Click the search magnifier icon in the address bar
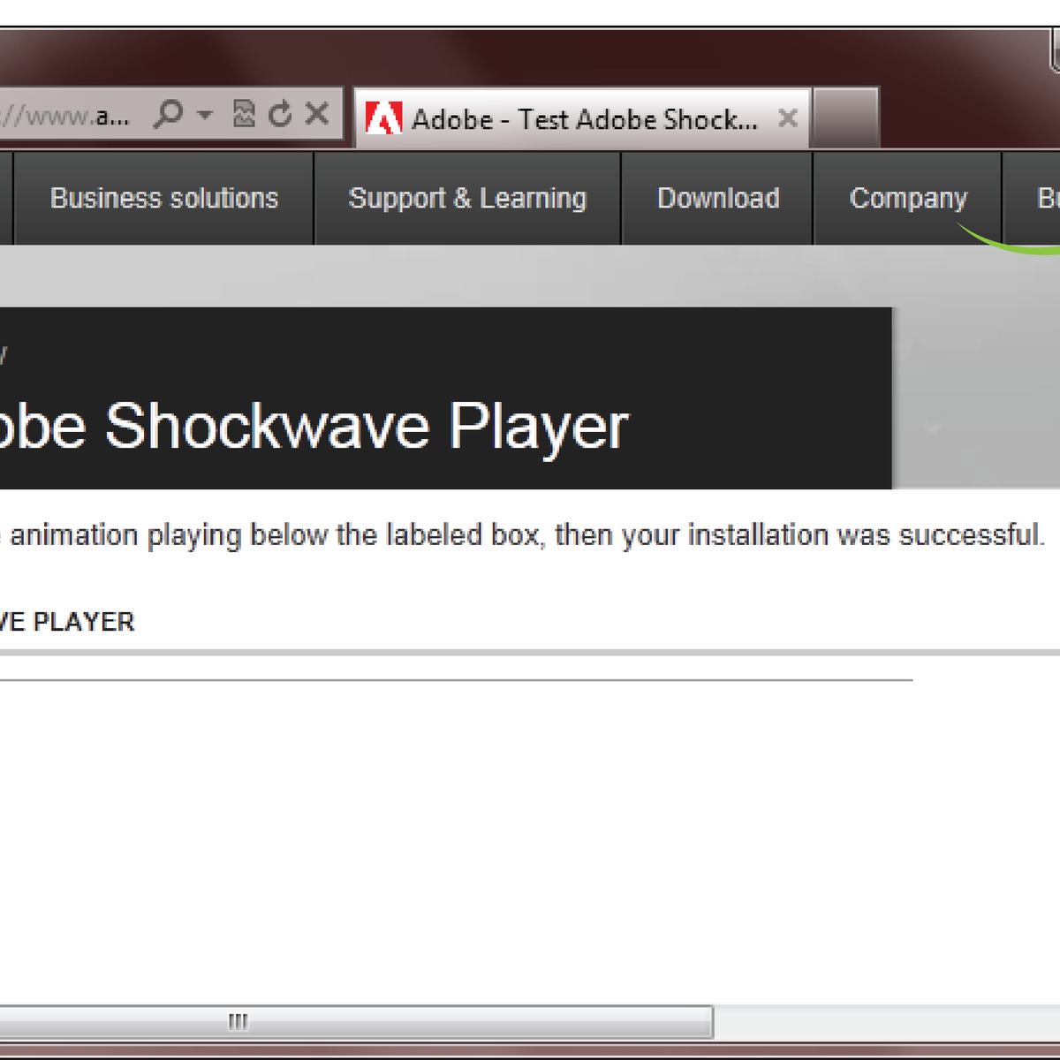Image resolution: width=1060 pixels, height=1060 pixels. pyautogui.click(x=168, y=114)
